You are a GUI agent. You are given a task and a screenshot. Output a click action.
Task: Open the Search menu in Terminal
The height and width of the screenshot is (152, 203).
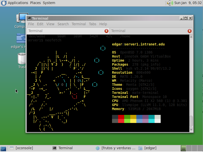63,24
